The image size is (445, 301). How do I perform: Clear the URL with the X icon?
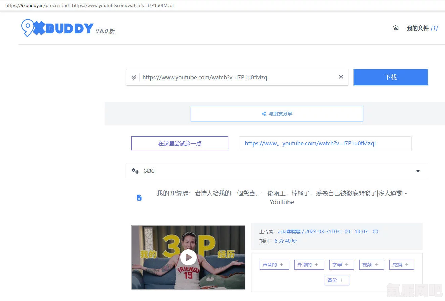341,77
